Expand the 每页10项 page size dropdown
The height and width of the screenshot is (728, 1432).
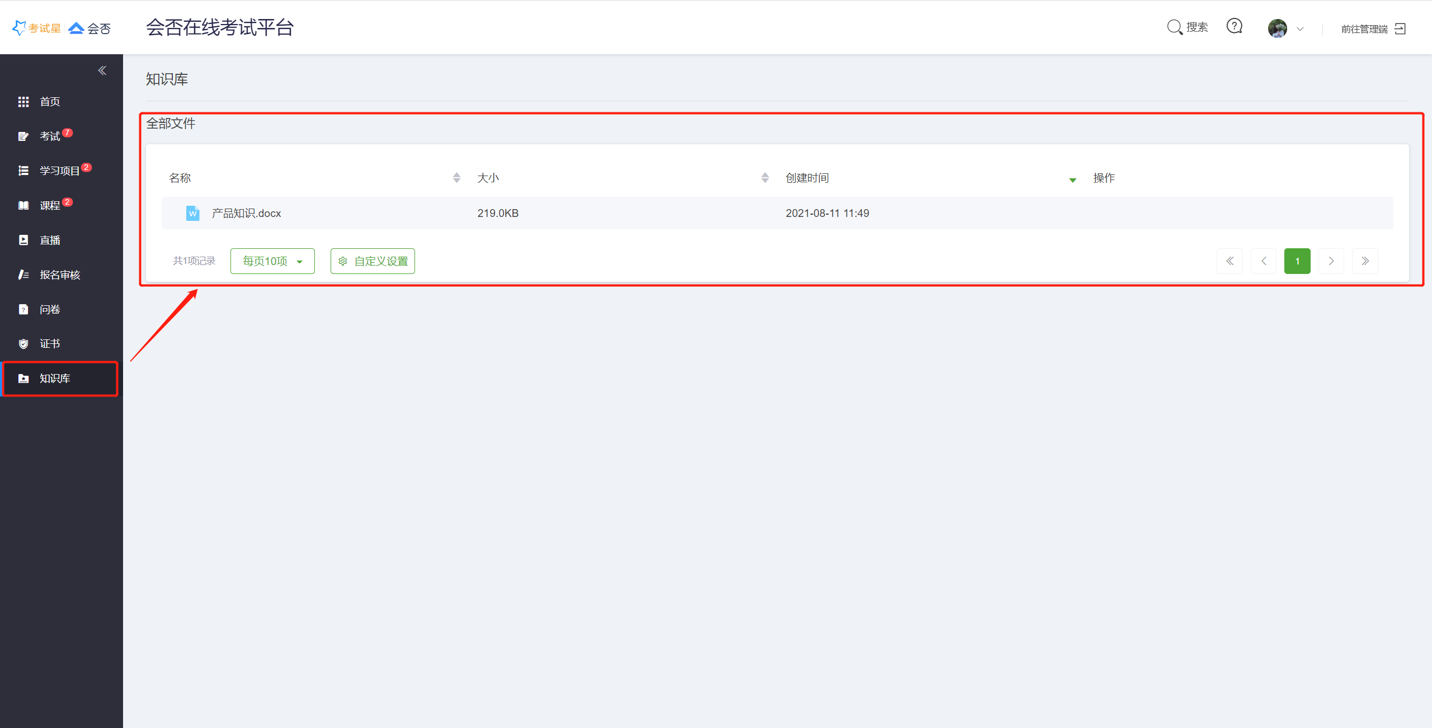point(272,261)
